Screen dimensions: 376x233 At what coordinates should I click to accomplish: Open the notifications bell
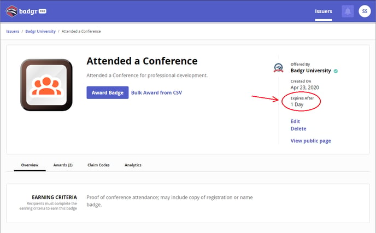pos(348,11)
